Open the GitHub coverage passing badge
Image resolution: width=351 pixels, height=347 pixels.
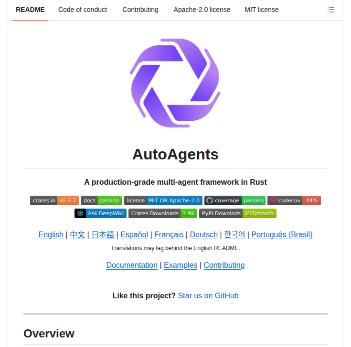tap(235, 200)
